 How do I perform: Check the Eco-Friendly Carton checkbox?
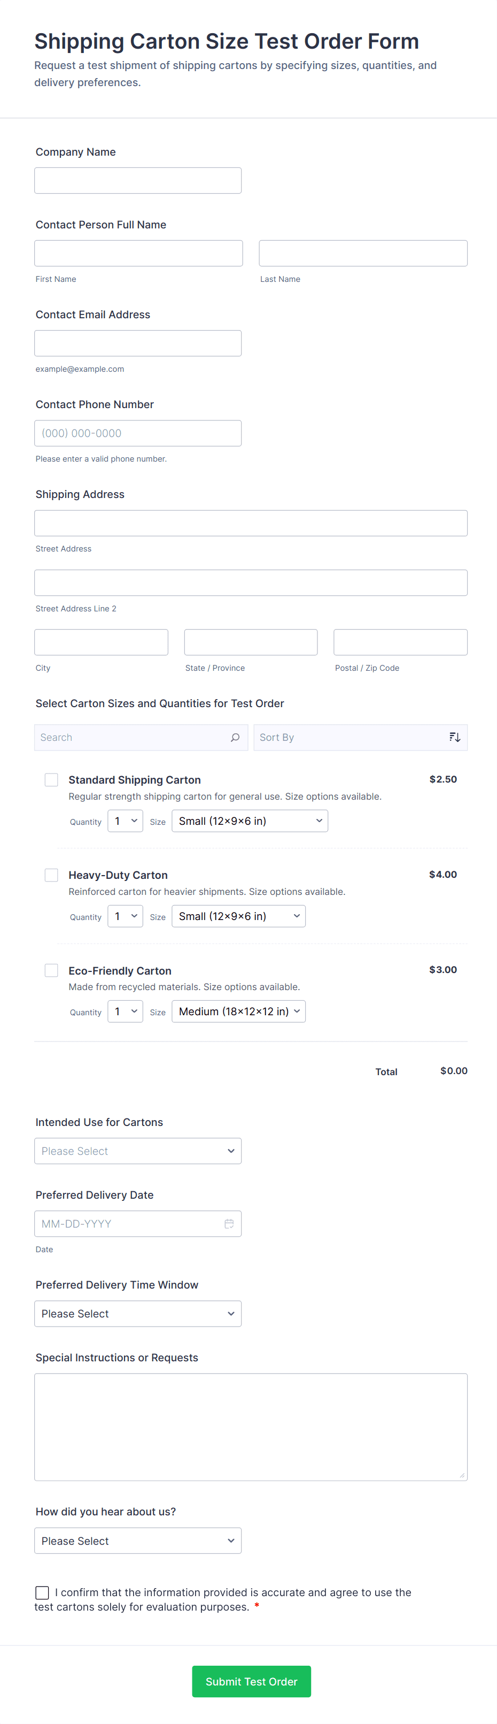point(51,970)
